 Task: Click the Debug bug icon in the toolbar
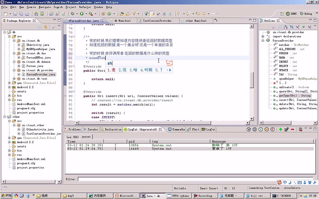pyautogui.click(x=73, y=14)
